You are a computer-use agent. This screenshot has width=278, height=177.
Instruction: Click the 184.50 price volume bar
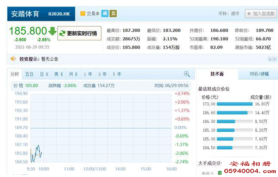(x=235, y=147)
